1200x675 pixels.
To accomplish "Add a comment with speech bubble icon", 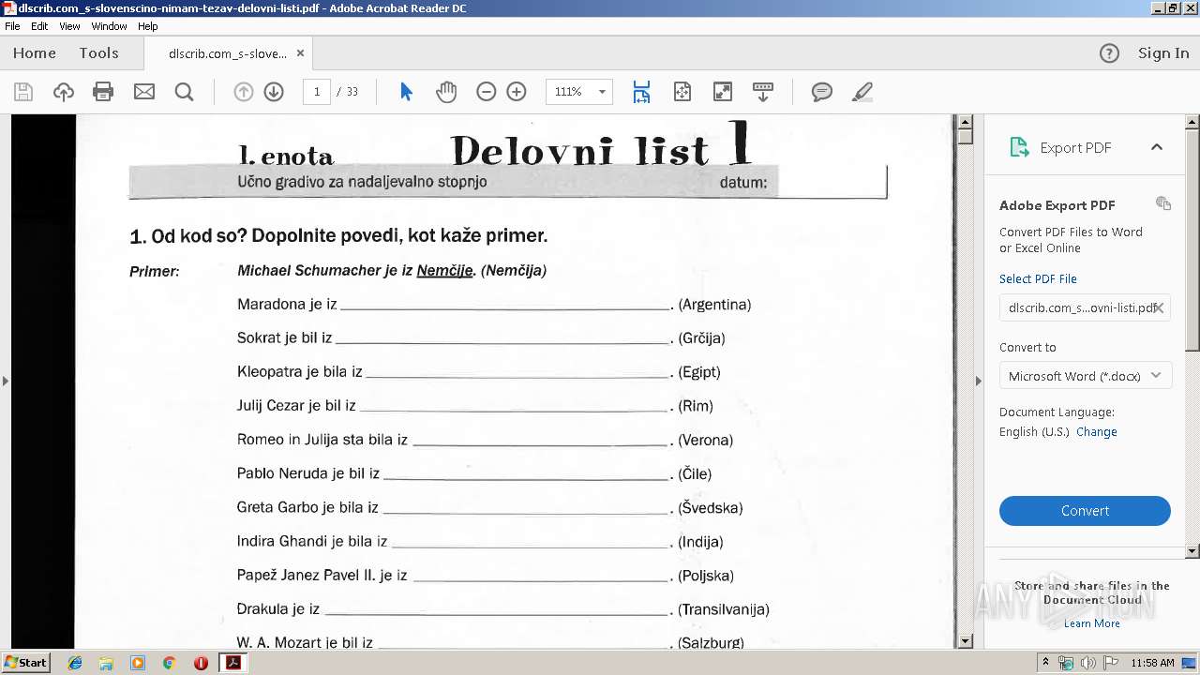I will pyautogui.click(x=822, y=92).
